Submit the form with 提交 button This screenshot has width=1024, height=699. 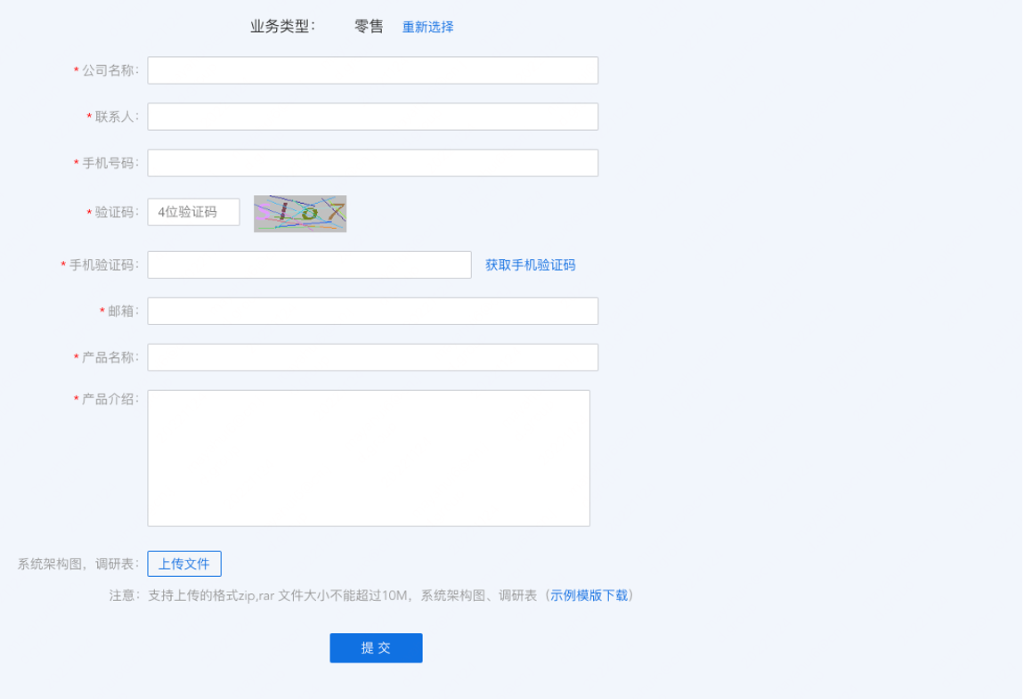376,648
